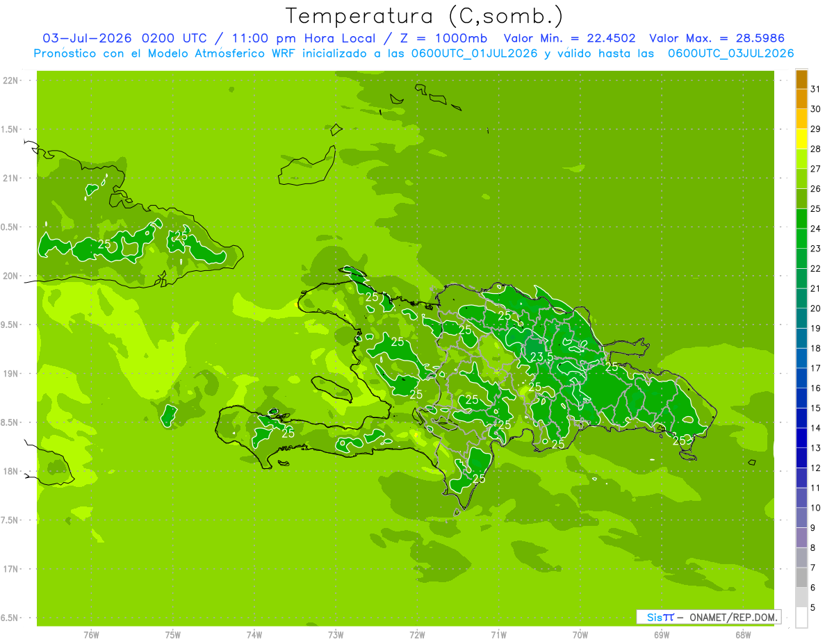Click the "0600UTC_01JUL2026" initialization time
Screen dimensions: 834x644
click(x=475, y=53)
